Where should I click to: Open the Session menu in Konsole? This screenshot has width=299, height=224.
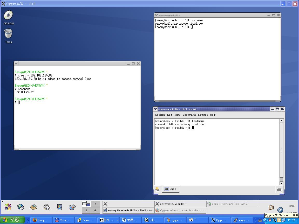(x=160, y=115)
